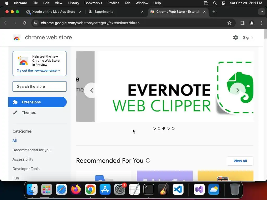This screenshot has width=267, height=200.
Task: Open Control Center in menu bar
Action: [223, 3]
